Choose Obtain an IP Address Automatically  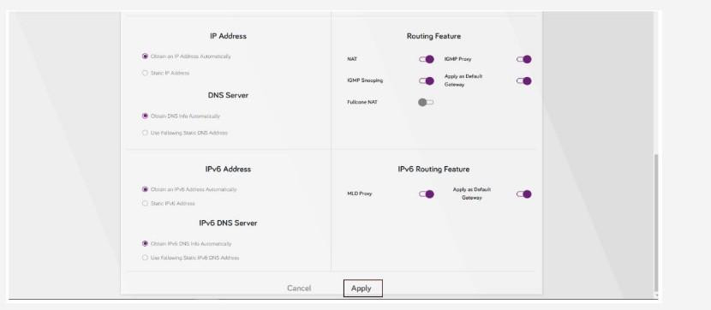coord(145,57)
